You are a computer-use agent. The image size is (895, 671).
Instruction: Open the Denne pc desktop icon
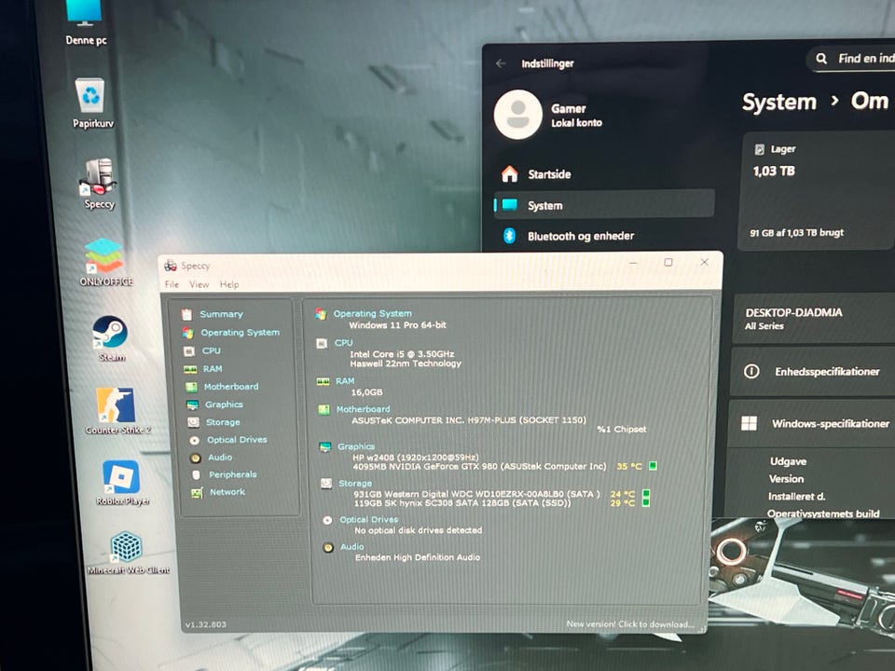(x=86, y=22)
